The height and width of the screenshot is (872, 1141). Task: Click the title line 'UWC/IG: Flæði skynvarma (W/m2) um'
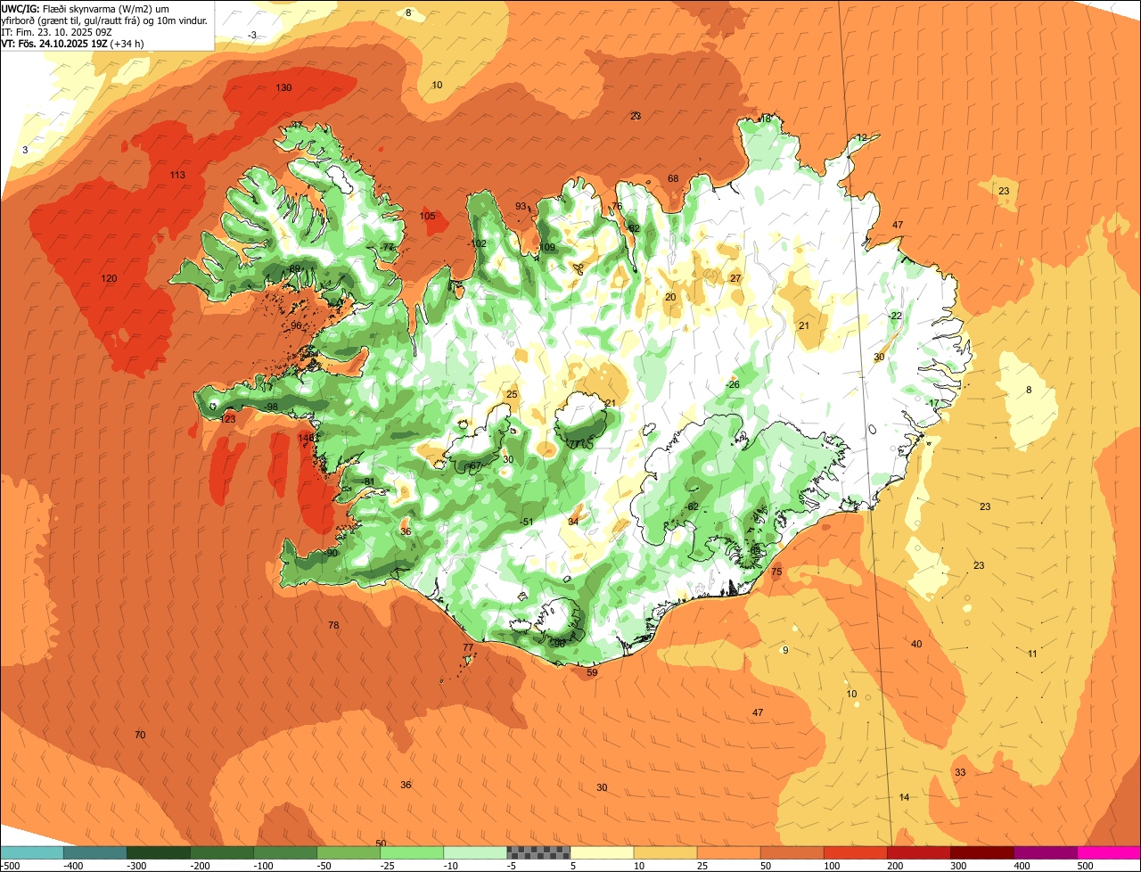click(86, 8)
